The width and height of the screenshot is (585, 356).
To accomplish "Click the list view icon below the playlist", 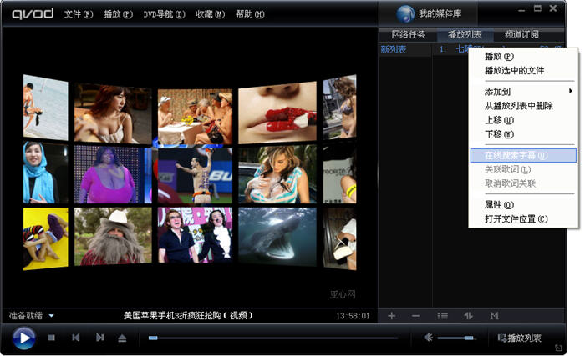I will click(442, 316).
